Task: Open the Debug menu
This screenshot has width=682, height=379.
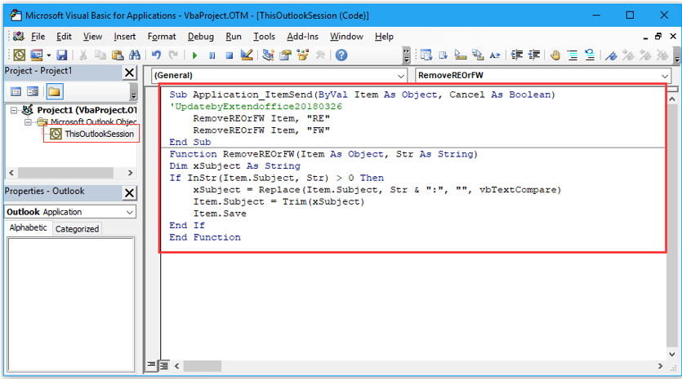Action: coord(200,37)
